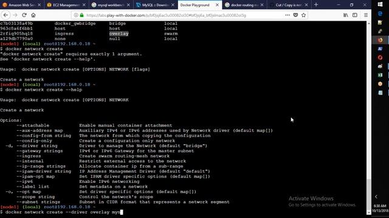Click the green padlock security icon
The image size is (389, 218).
pos(81,15)
